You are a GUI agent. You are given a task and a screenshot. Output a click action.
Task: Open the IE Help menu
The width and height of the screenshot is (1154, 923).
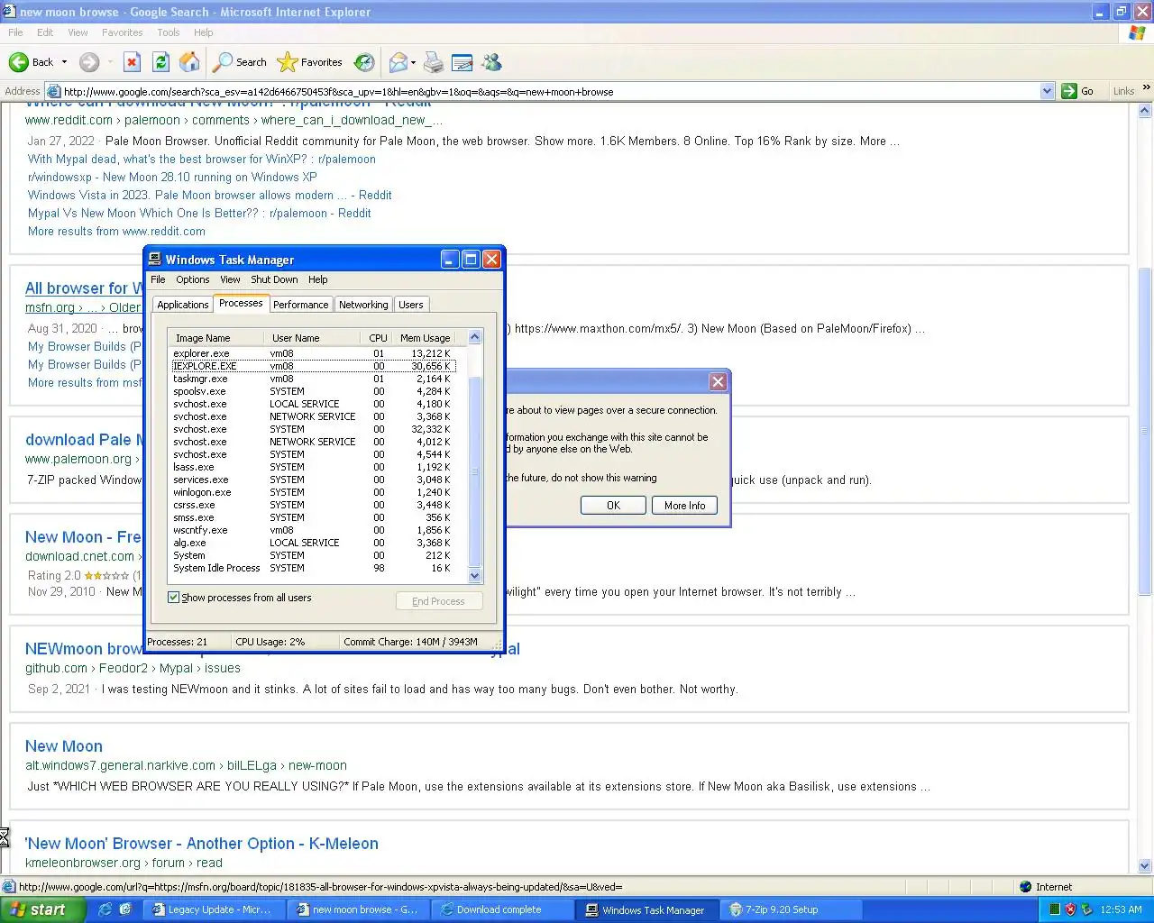204,32
